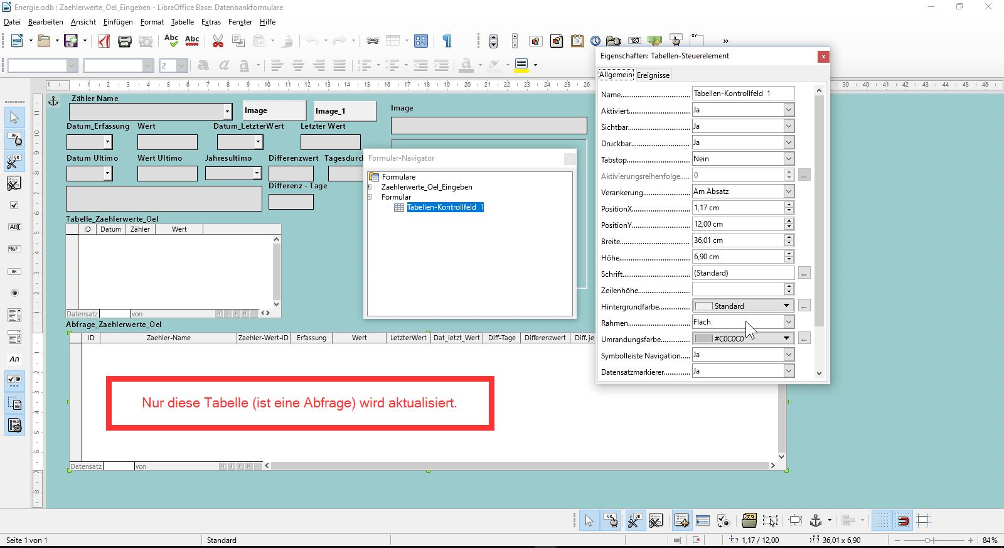Select the Push Button control tool
Viewport: 1004px width, 548px height.
tap(14, 271)
